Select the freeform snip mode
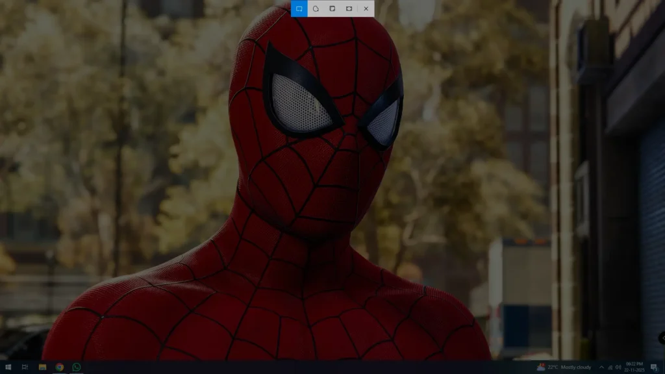This screenshot has width=665, height=374. point(316,9)
